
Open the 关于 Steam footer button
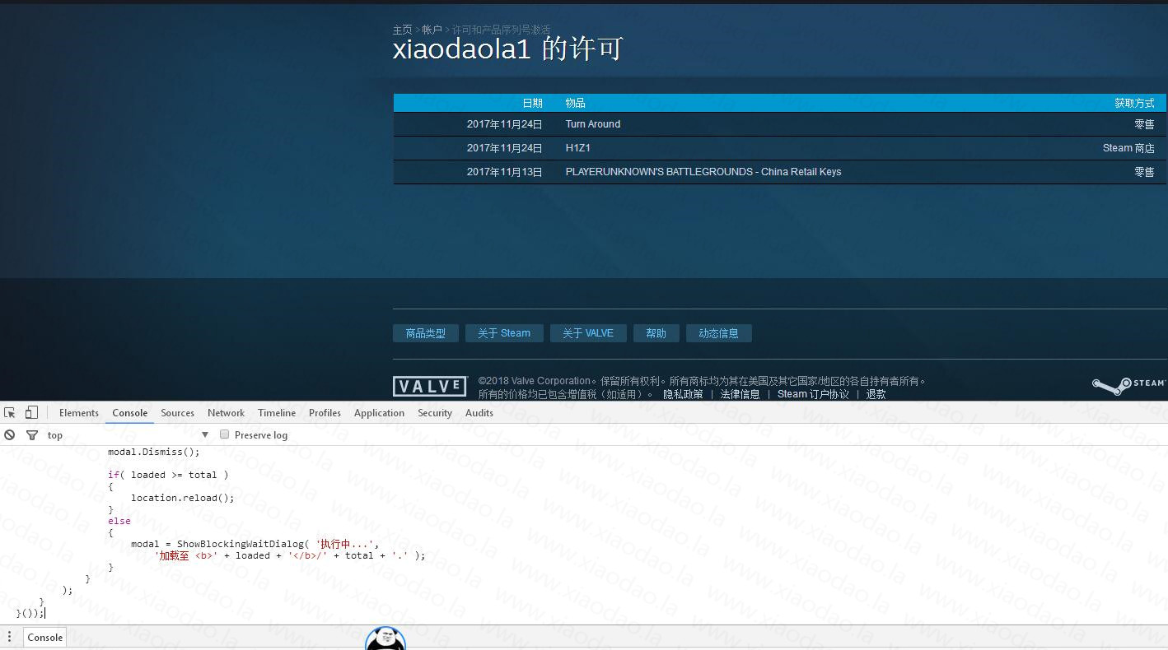pos(504,333)
